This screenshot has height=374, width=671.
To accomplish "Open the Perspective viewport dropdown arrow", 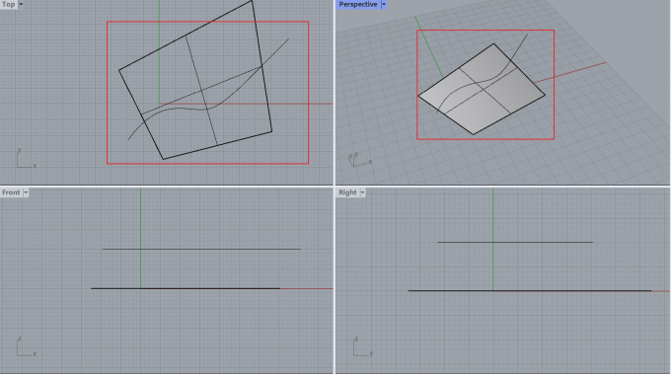I will point(384,4).
